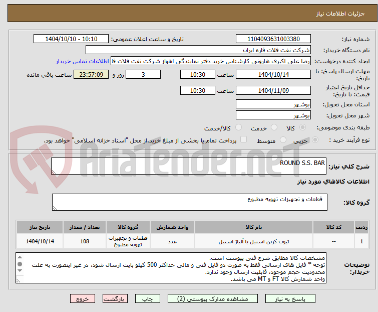
Task: Click the پاسخ به نیاز button
Action: (290, 299)
